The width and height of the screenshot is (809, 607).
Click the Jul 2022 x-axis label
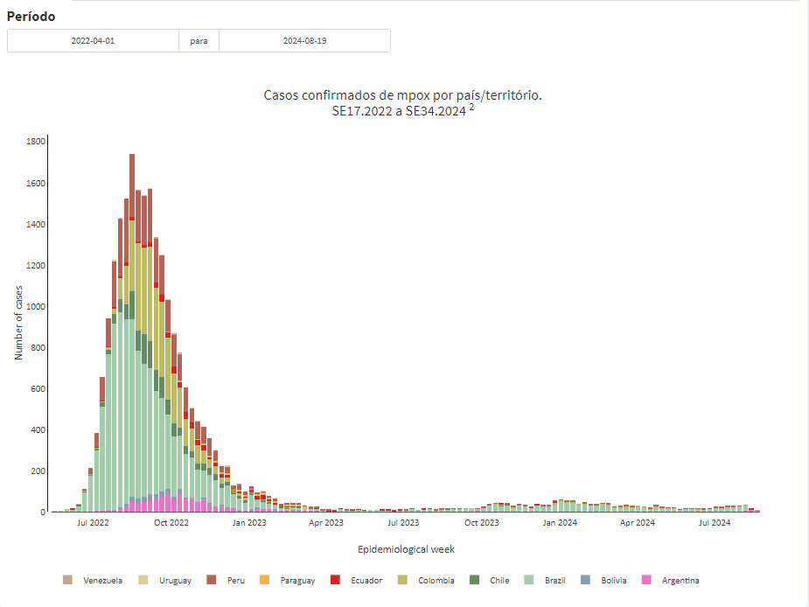[93, 523]
